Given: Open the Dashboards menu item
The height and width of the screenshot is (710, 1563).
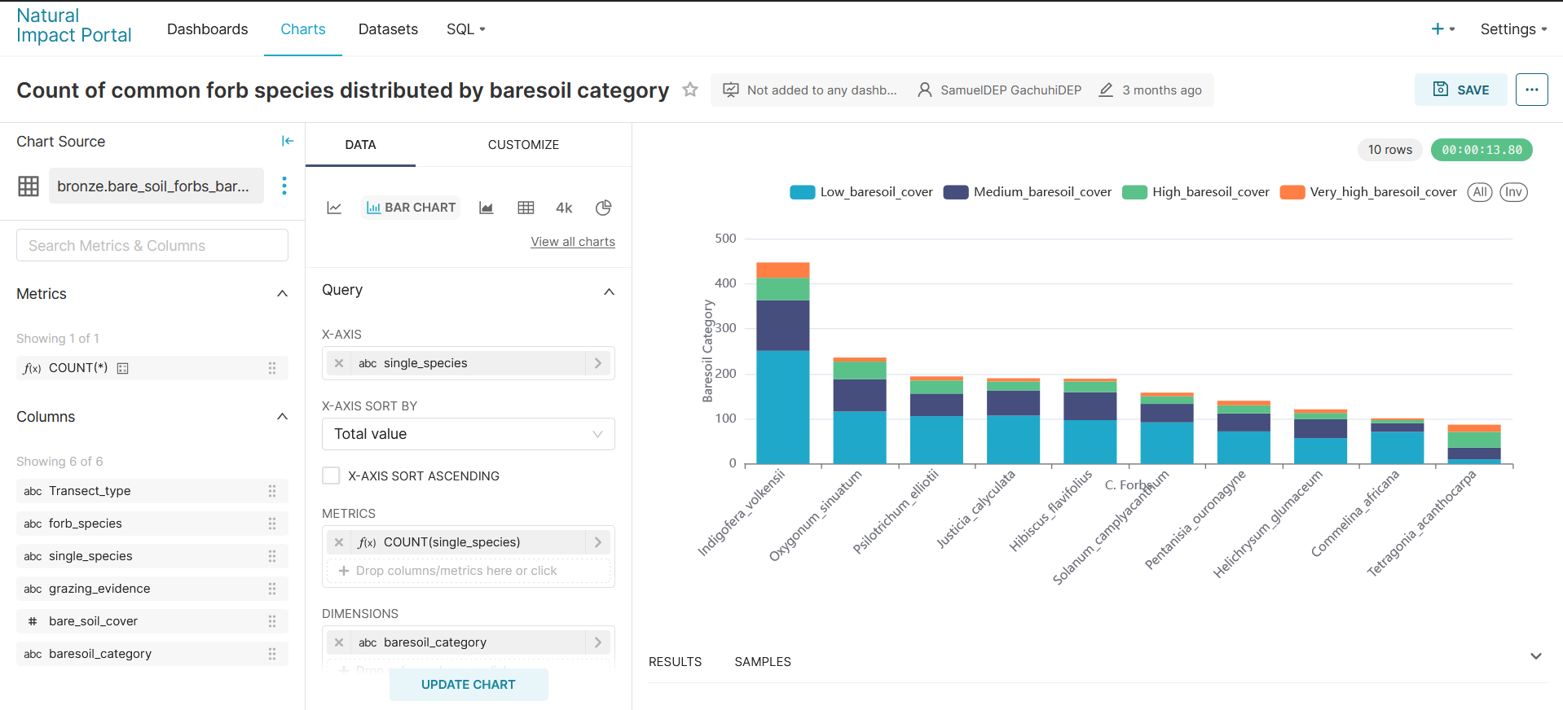Looking at the screenshot, I should click(207, 29).
